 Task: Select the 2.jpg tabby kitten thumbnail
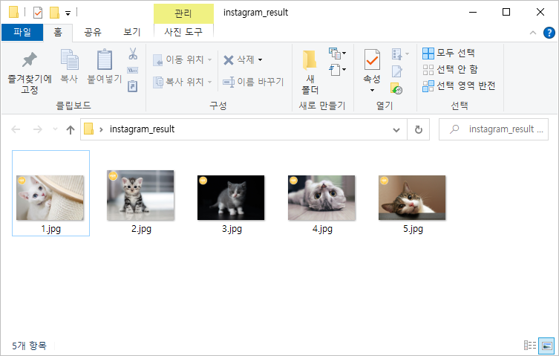140,195
